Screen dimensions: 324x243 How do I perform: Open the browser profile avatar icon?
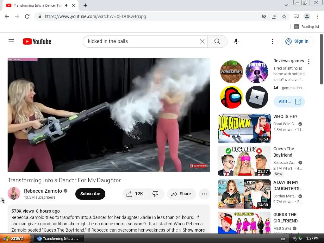coord(307,16)
